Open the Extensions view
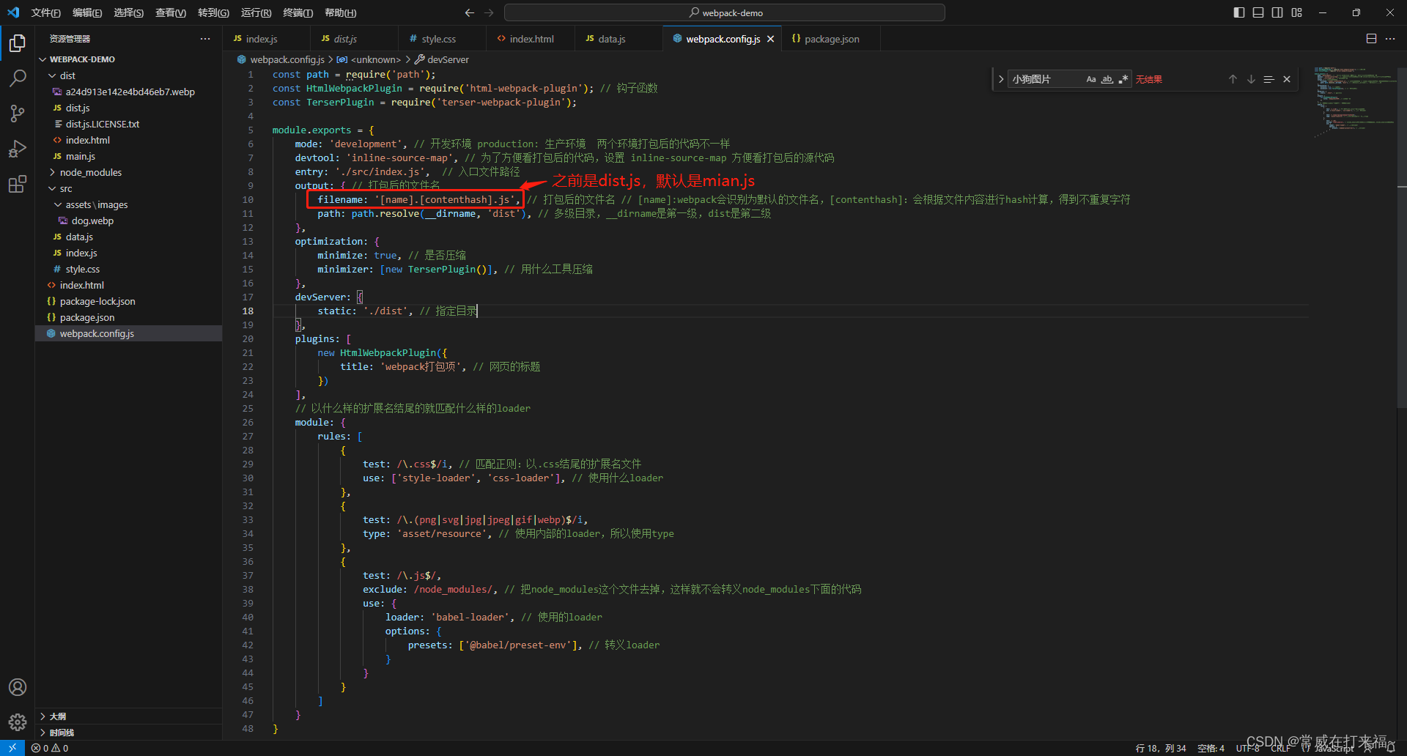Image resolution: width=1407 pixels, height=756 pixels. coord(18,184)
